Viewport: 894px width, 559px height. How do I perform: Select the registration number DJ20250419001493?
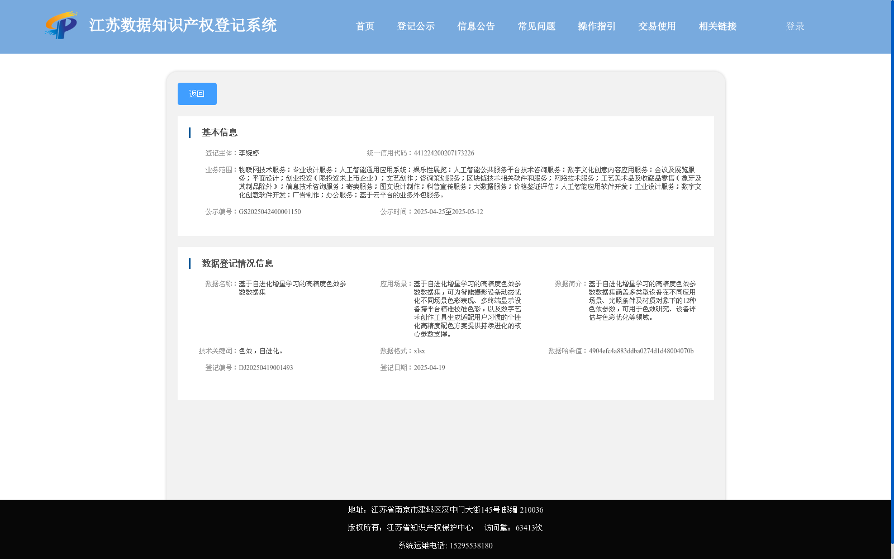(x=266, y=368)
